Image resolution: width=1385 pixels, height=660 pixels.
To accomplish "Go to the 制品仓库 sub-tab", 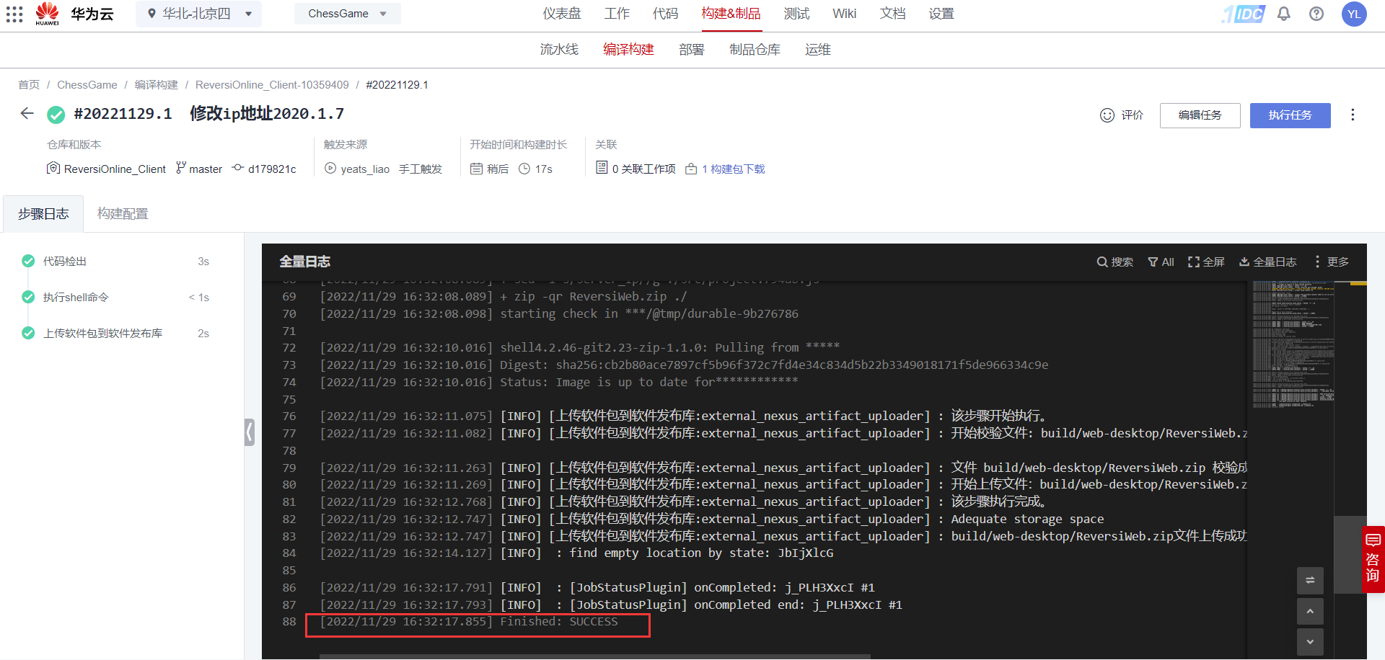I will click(755, 49).
